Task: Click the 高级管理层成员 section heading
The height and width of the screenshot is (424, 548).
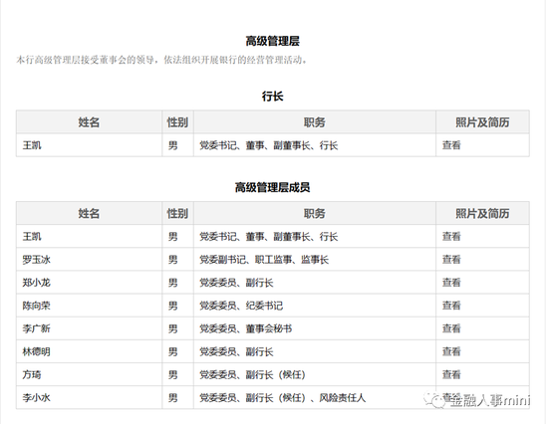Action: point(272,187)
